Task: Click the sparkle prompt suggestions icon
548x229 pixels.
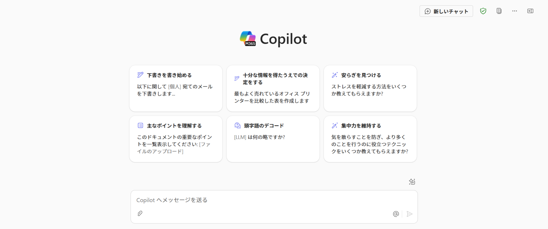Action: click(x=412, y=182)
